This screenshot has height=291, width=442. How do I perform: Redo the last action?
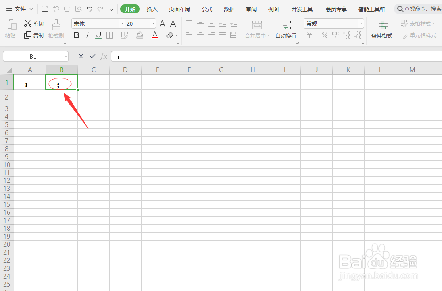(x=100, y=9)
